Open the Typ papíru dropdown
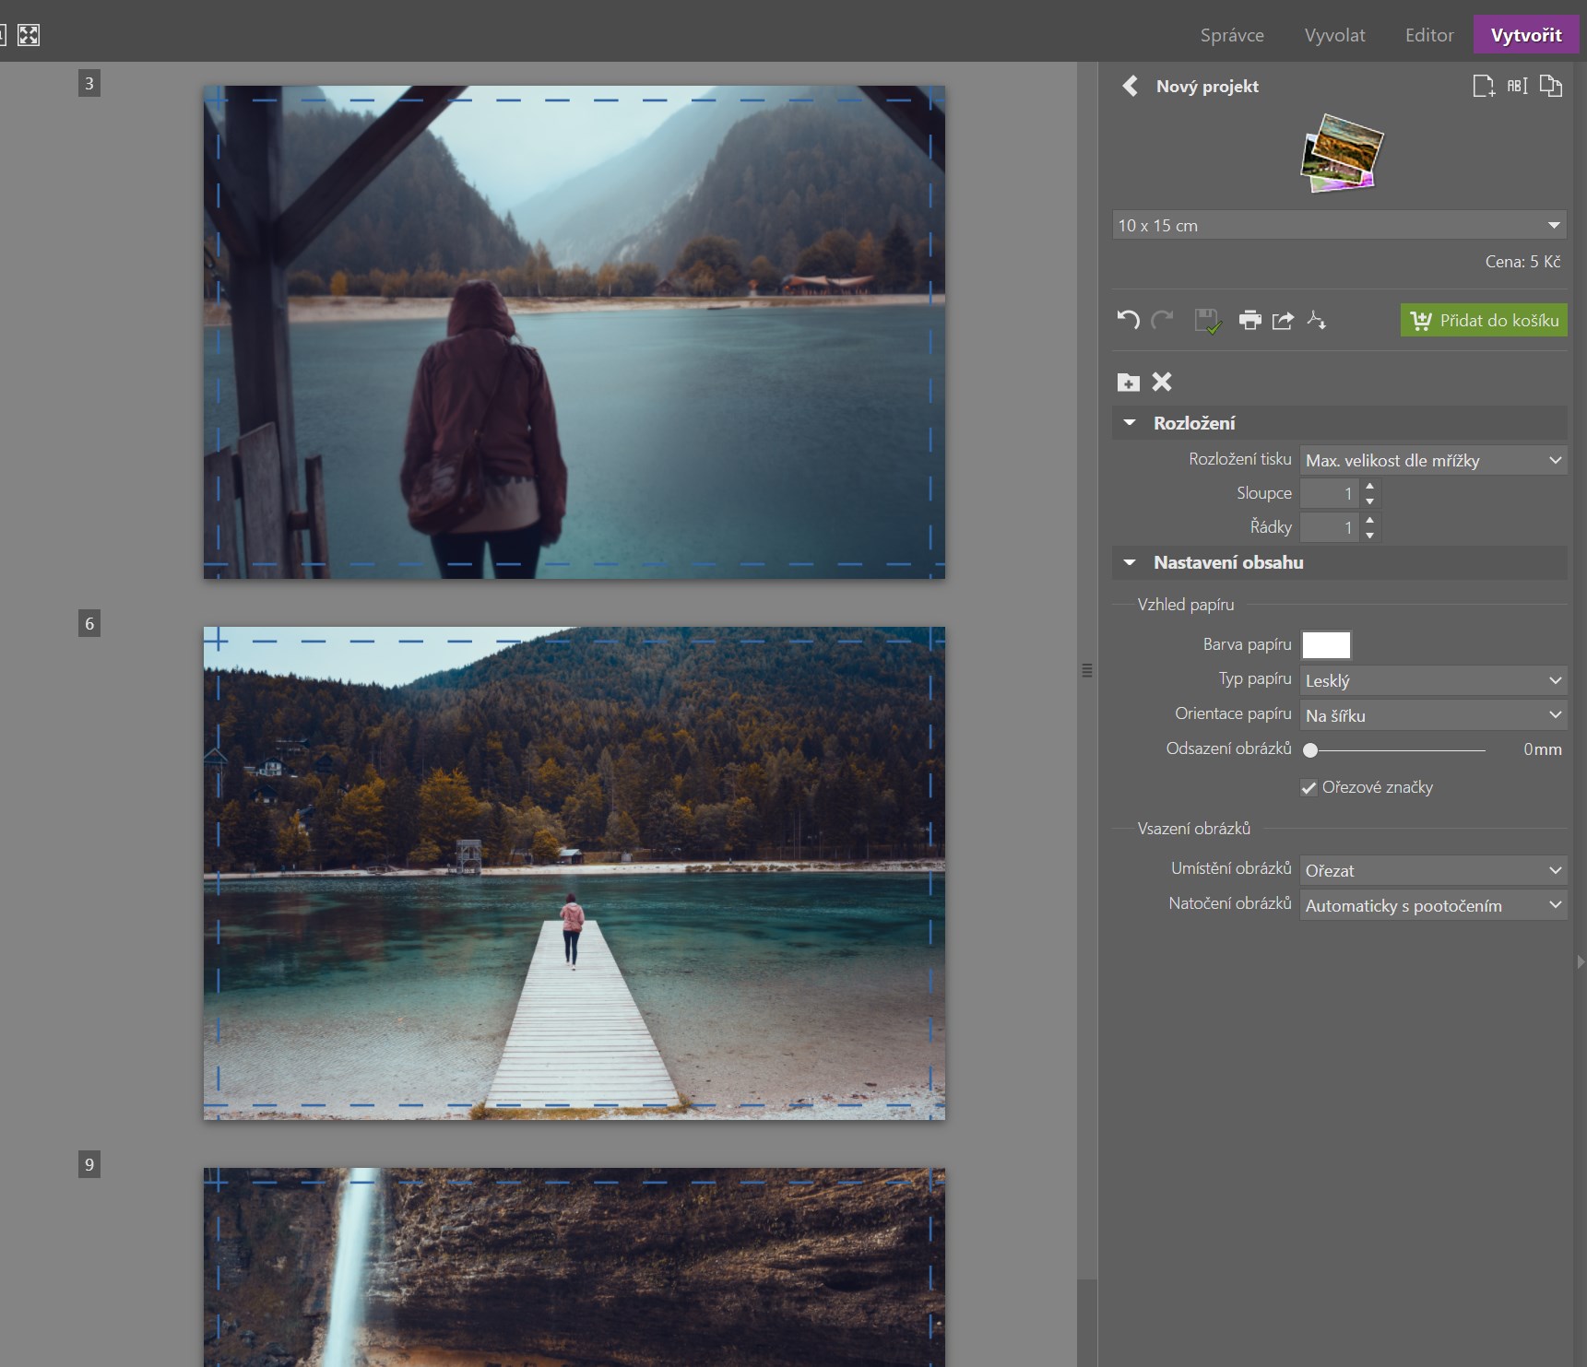This screenshot has width=1587, height=1367. tap(1433, 680)
